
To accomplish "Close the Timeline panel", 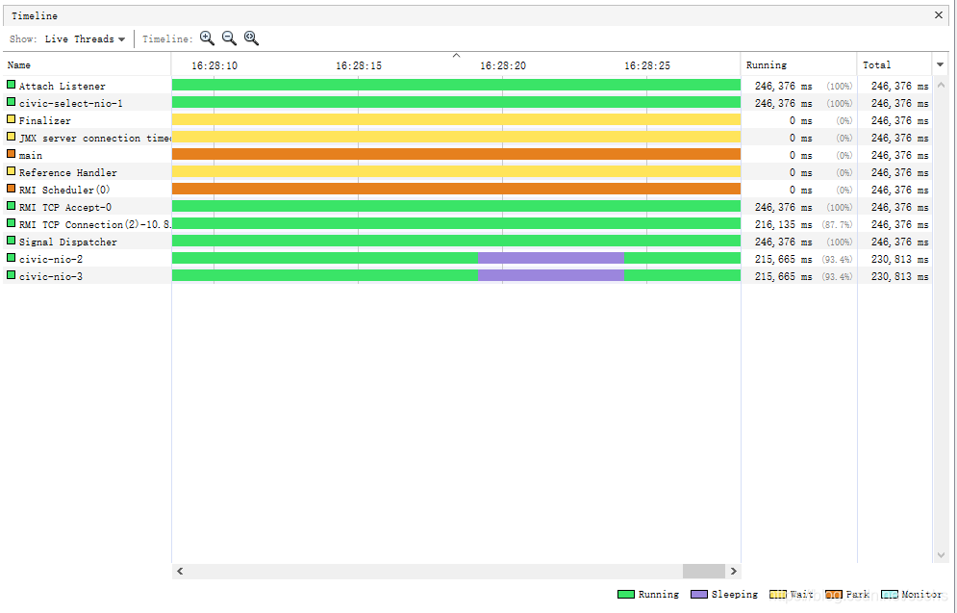I will (939, 15).
